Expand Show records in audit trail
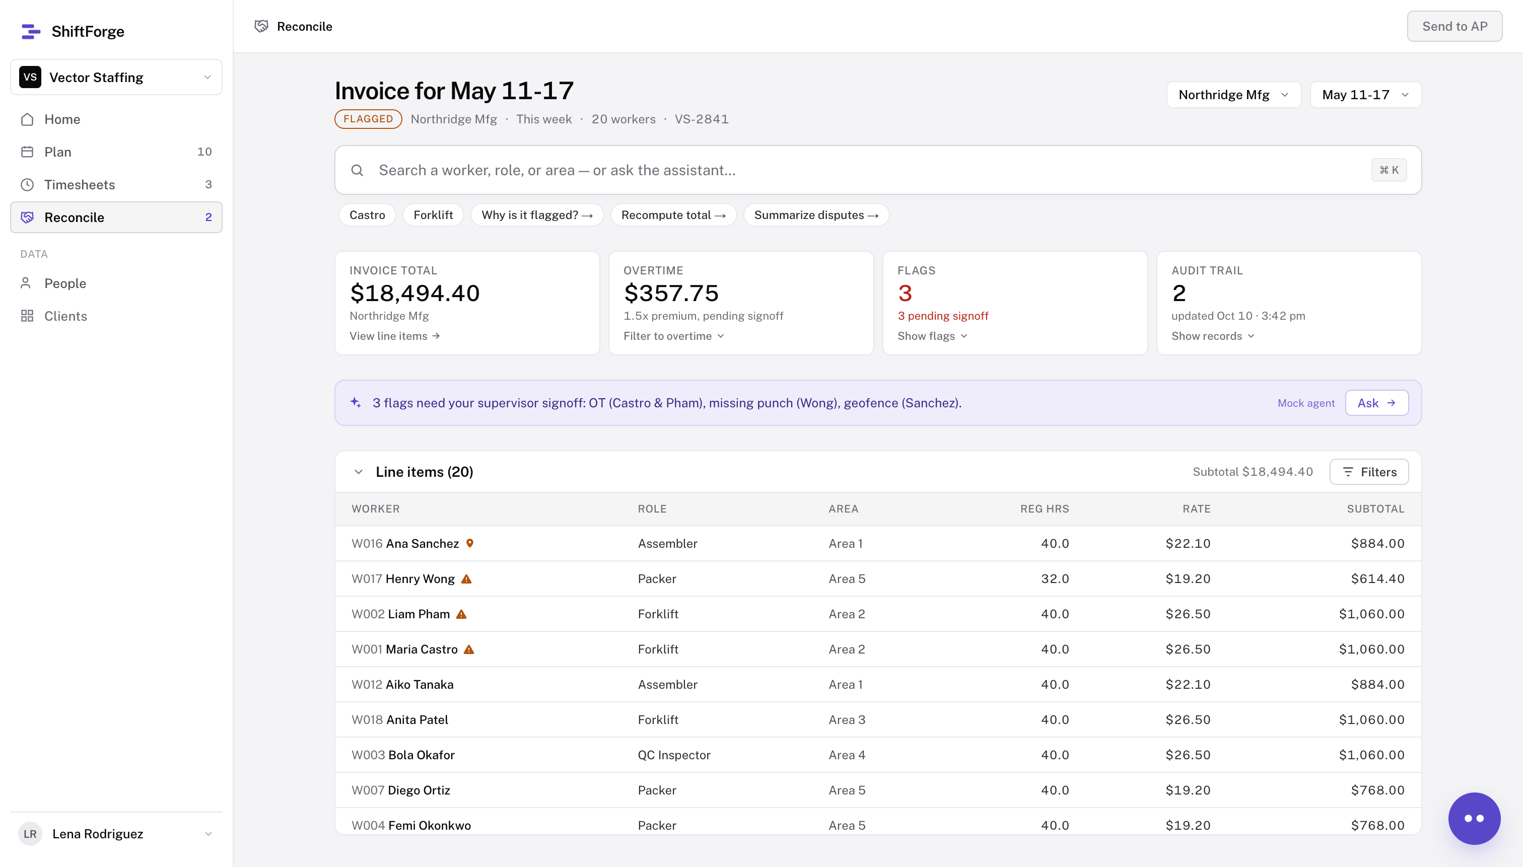Image resolution: width=1523 pixels, height=867 pixels. [1213, 336]
